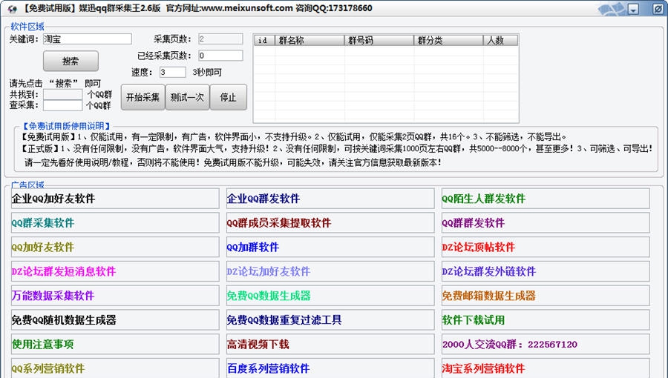Click the 2000人交流QQ群：222567120 link
The width and height of the screenshot is (668, 378).
(x=546, y=344)
